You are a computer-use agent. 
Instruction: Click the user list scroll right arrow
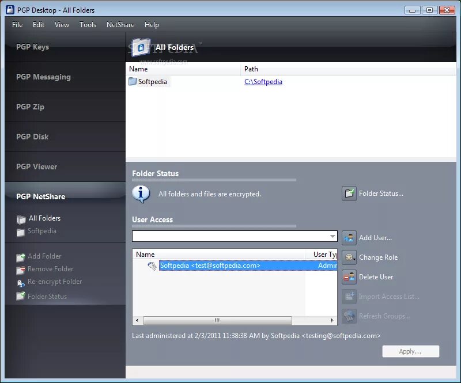point(332,320)
